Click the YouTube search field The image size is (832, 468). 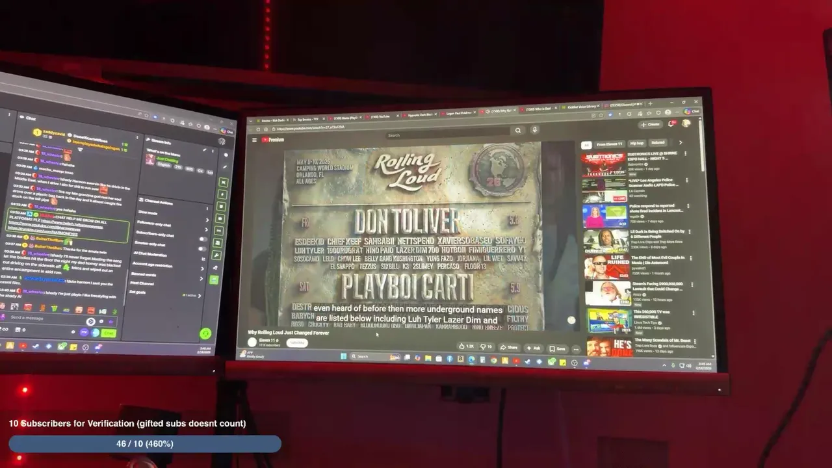point(447,133)
